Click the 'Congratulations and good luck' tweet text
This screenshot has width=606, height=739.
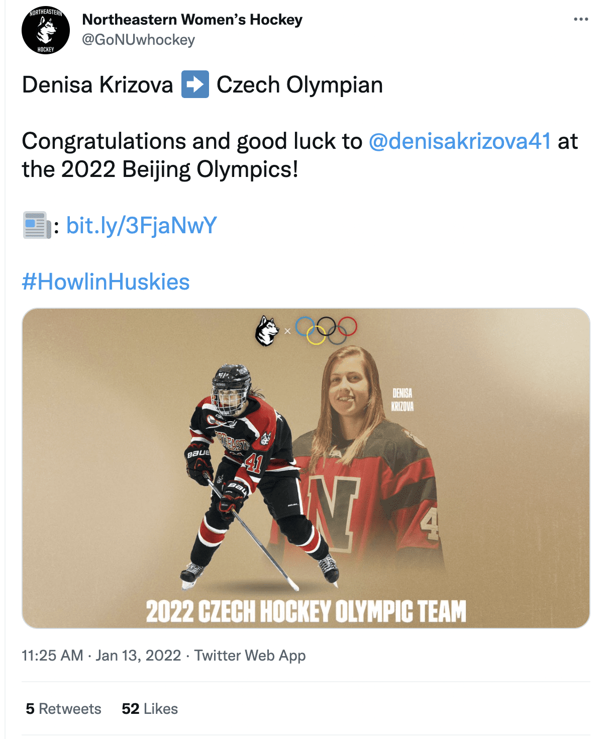point(191,141)
